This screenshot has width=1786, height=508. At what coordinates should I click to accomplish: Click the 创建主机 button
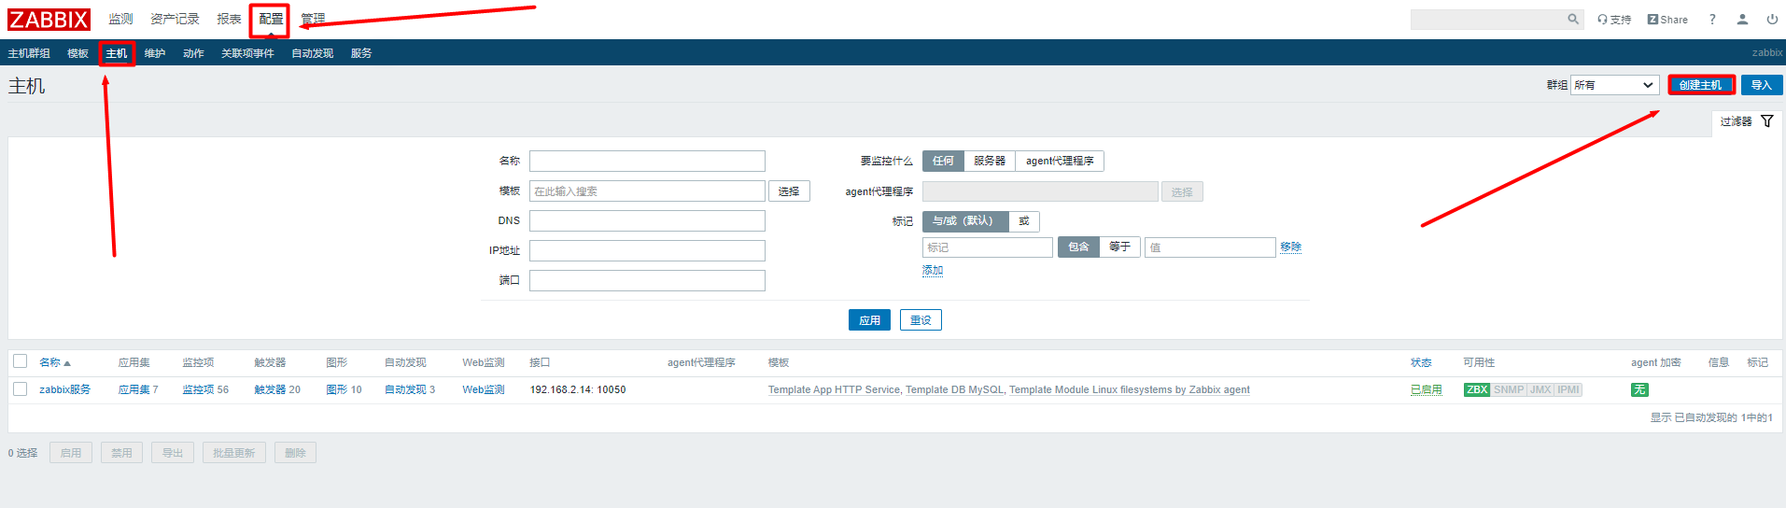pyautogui.click(x=1700, y=85)
